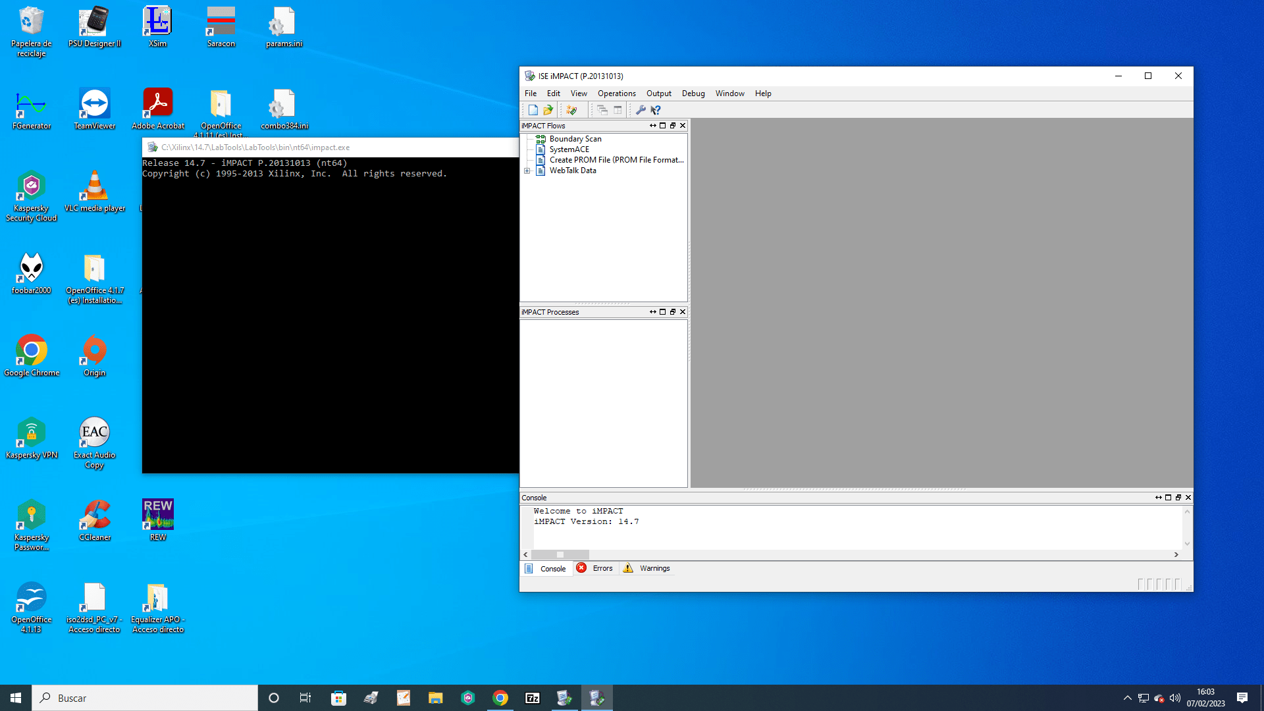This screenshot has height=711, width=1264.
Task: Maximize the iMPACT Flows panel
Action: [x=663, y=126]
